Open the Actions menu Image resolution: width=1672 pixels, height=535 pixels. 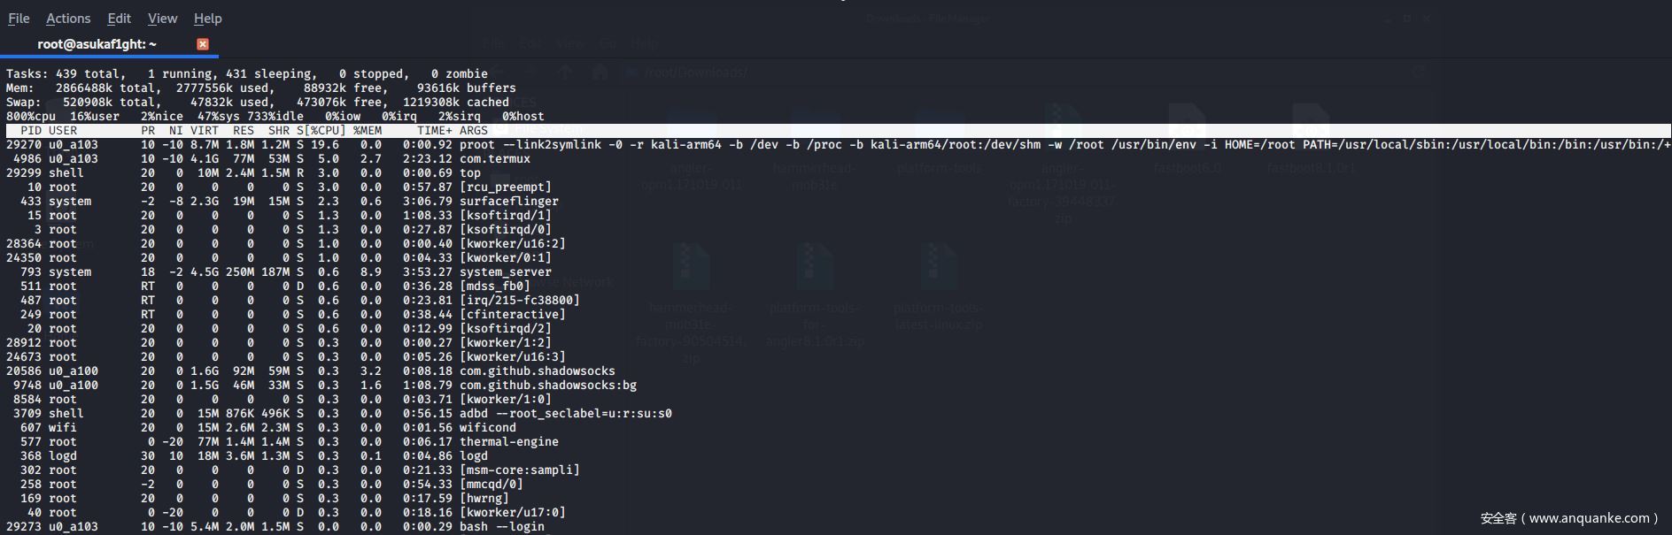(x=68, y=19)
